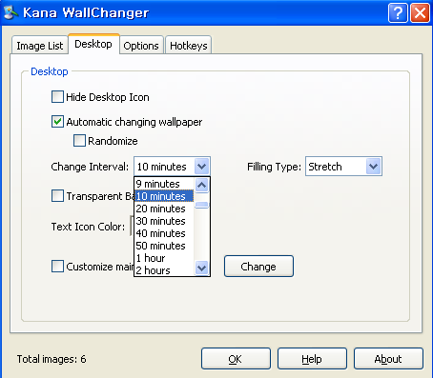Pick 20 minutes in the interval list
The image size is (433, 378).
tap(164, 209)
